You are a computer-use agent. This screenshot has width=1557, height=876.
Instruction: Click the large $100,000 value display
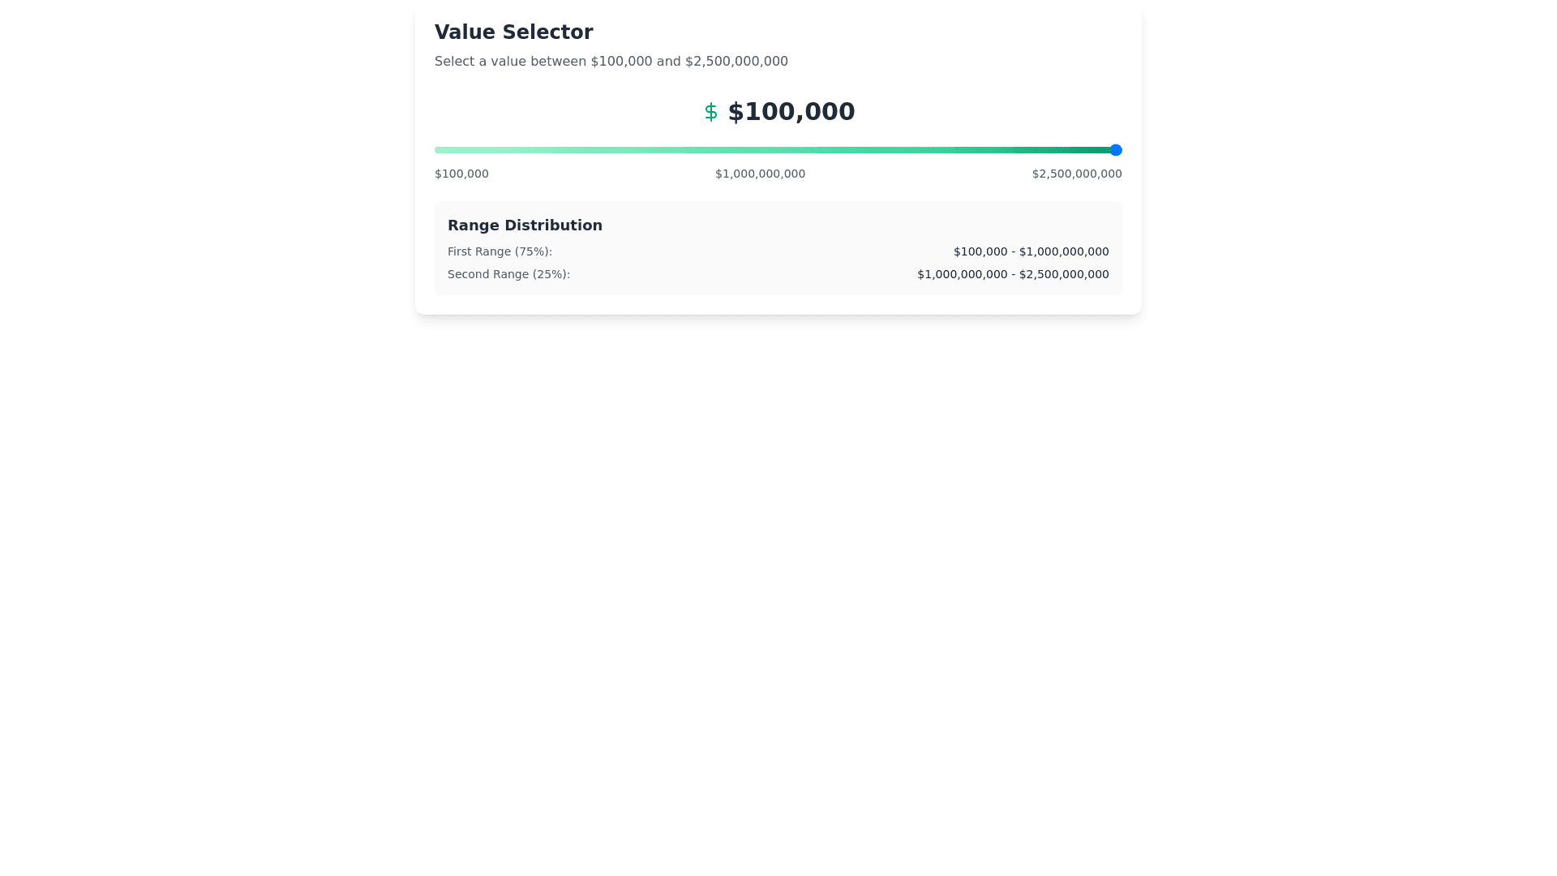pos(791,112)
